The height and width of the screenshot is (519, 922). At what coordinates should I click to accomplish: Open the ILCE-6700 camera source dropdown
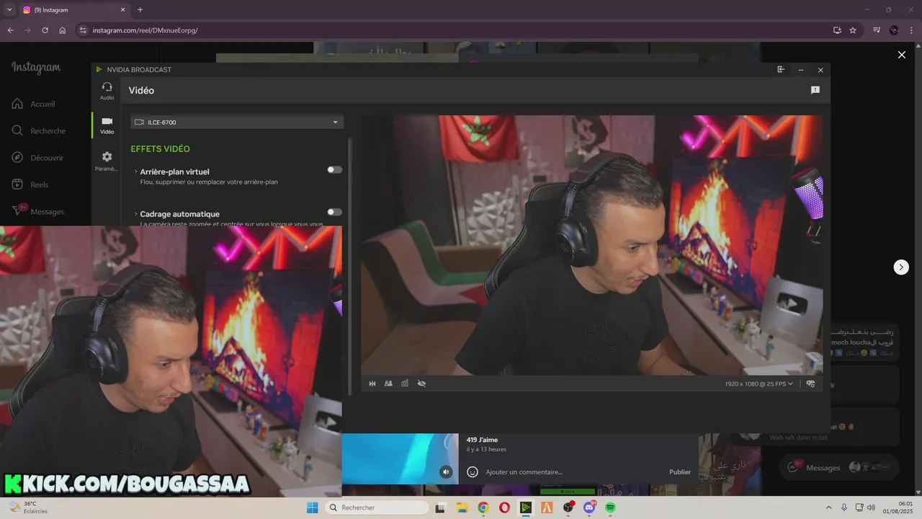[x=237, y=122]
